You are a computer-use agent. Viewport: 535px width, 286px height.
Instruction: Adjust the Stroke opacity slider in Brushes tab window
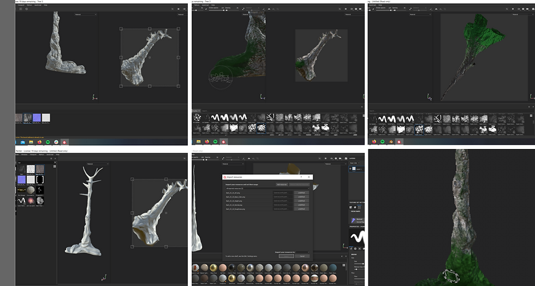pyautogui.click(x=216, y=10)
